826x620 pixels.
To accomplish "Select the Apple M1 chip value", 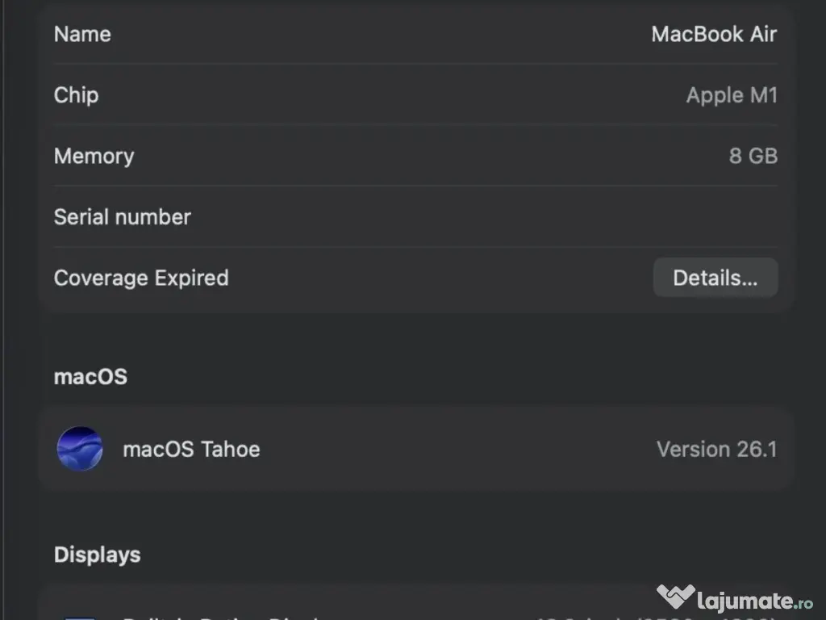I will click(732, 95).
